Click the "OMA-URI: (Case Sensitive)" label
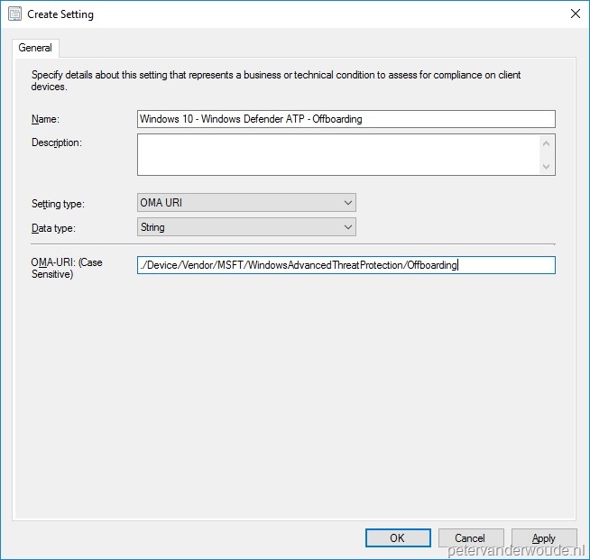 [67, 268]
